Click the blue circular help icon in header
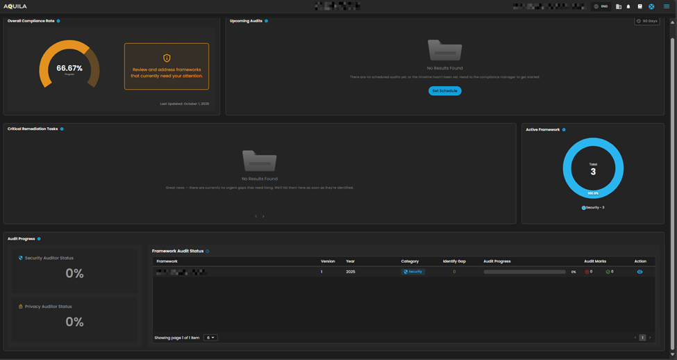The height and width of the screenshot is (360, 677). point(651,6)
